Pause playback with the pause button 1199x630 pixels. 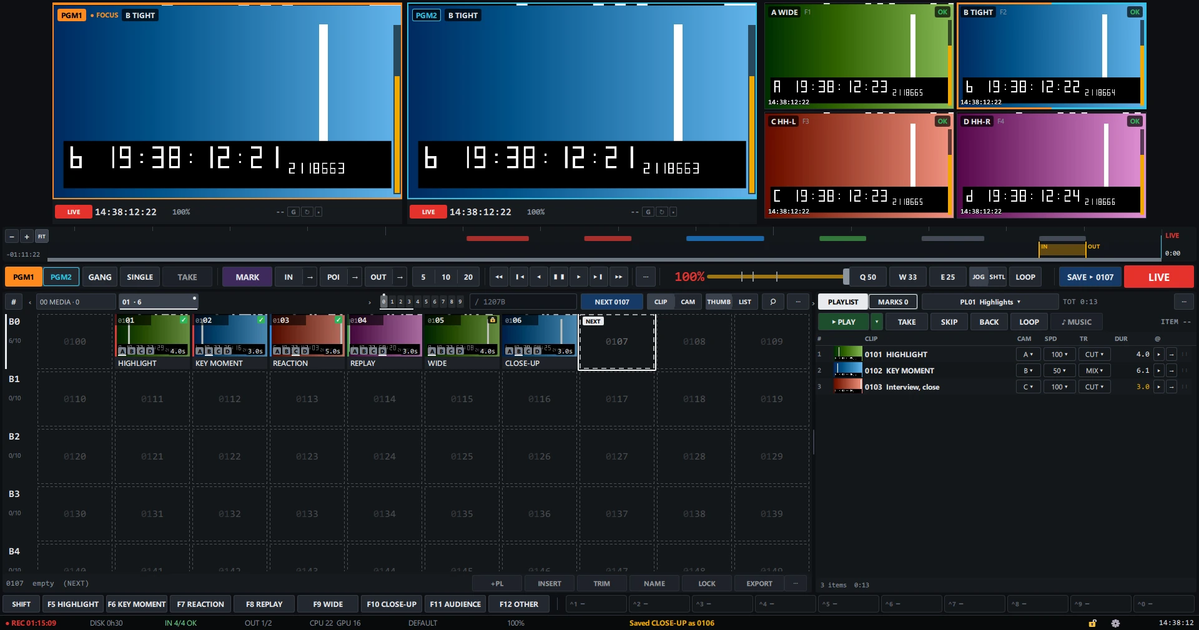pyautogui.click(x=558, y=277)
